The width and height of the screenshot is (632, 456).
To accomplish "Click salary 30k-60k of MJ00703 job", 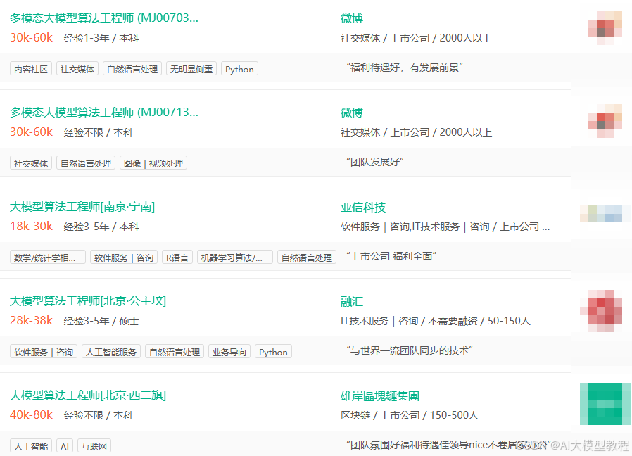I will (32, 37).
